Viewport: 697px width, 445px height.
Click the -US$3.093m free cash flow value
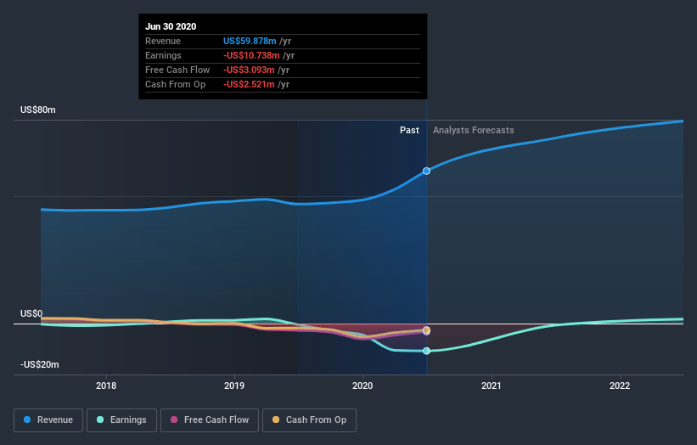click(249, 70)
